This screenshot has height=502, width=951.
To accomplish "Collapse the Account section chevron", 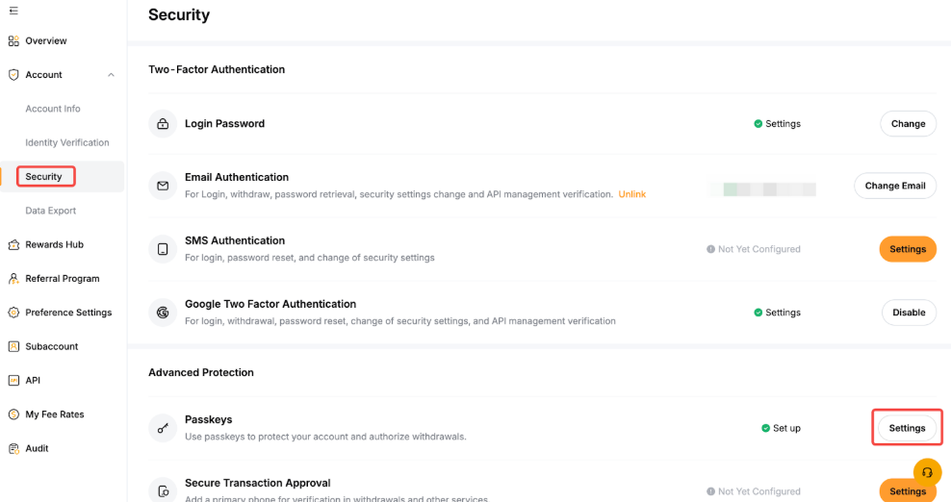I will tap(112, 75).
